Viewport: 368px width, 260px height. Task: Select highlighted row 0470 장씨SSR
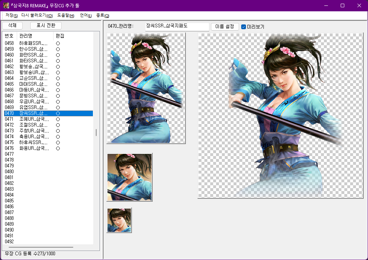(48, 113)
